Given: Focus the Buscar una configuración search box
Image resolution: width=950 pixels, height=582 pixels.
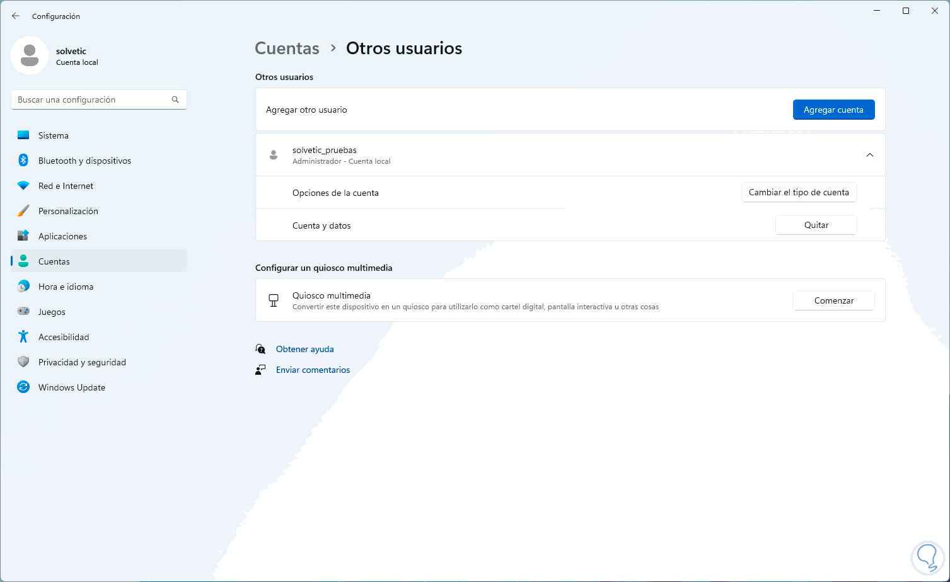Looking at the screenshot, I should point(99,100).
